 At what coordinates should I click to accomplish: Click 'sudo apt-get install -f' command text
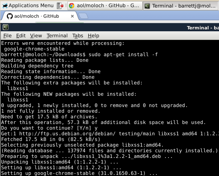pos(123,54)
